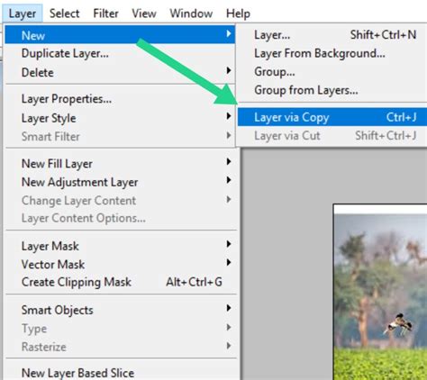Click the Shift+Ctrl+N shortcut text
Viewport: 427px width, 380px height.
tap(383, 35)
